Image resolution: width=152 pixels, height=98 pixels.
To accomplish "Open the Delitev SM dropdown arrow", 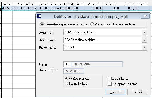I will coord(144,32).
